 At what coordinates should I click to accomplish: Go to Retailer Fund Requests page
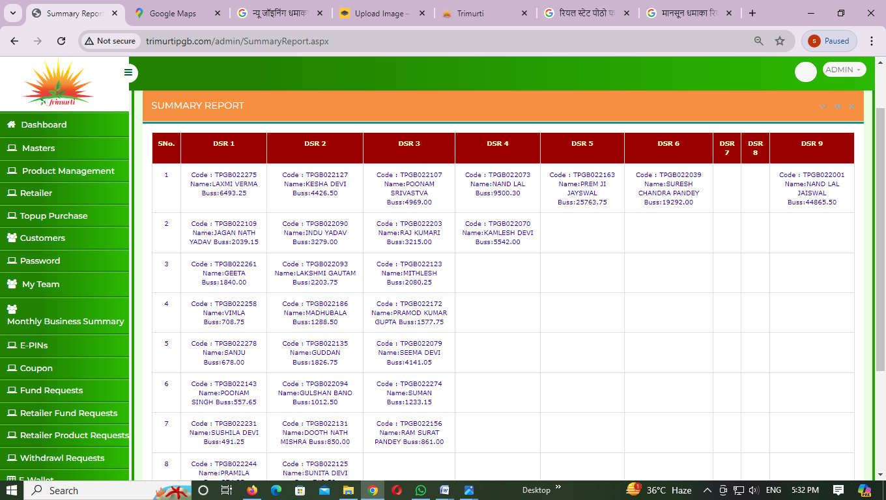68,413
